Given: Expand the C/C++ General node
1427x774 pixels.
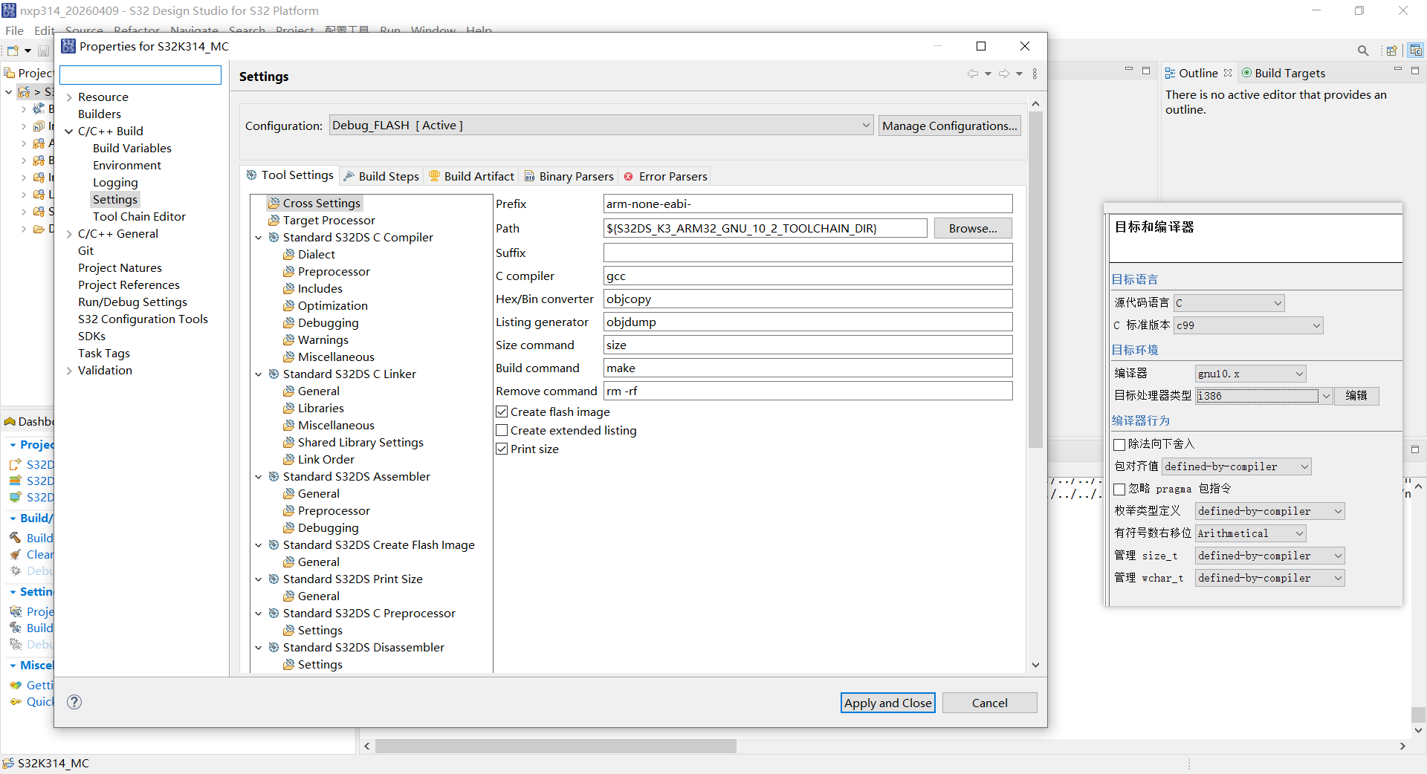Looking at the screenshot, I should coord(69,234).
